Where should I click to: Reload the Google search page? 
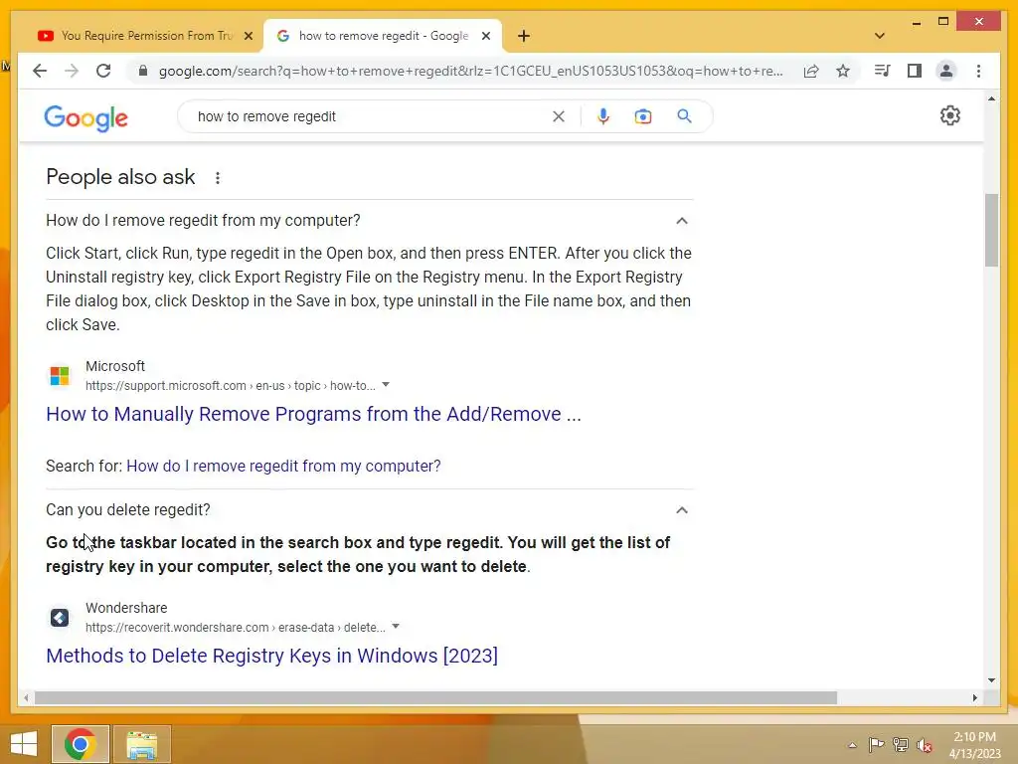click(x=103, y=71)
